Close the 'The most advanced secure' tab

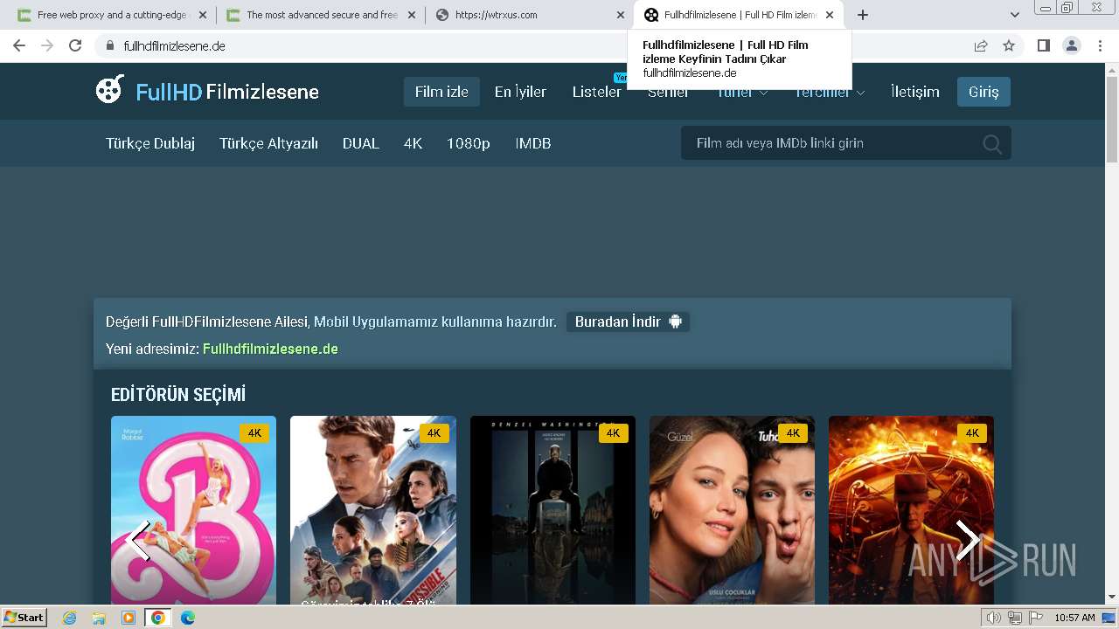click(411, 15)
